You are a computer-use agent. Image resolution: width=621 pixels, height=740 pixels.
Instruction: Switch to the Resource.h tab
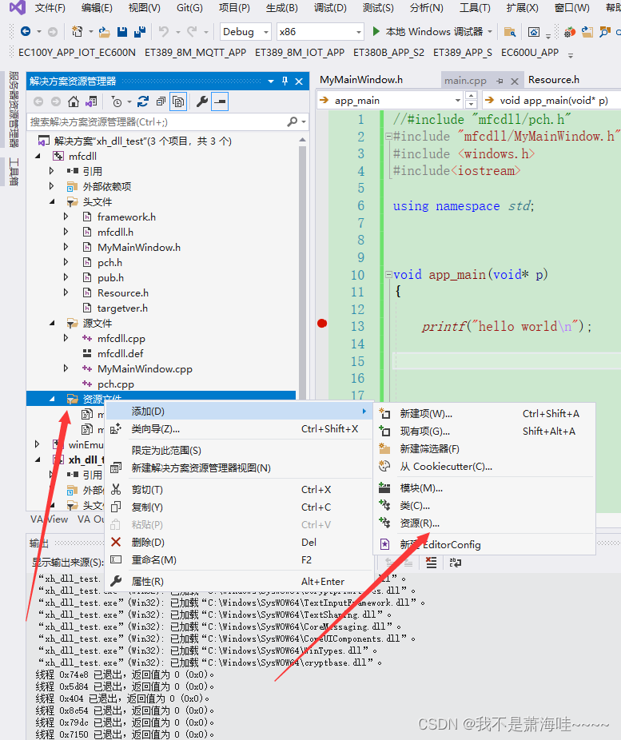coord(554,80)
